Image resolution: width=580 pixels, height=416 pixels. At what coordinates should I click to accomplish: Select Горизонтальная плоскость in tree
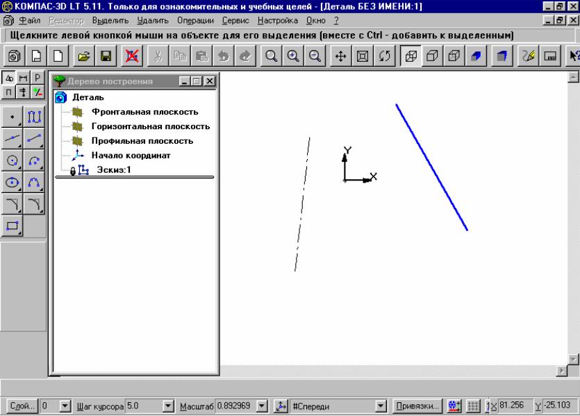click(151, 126)
